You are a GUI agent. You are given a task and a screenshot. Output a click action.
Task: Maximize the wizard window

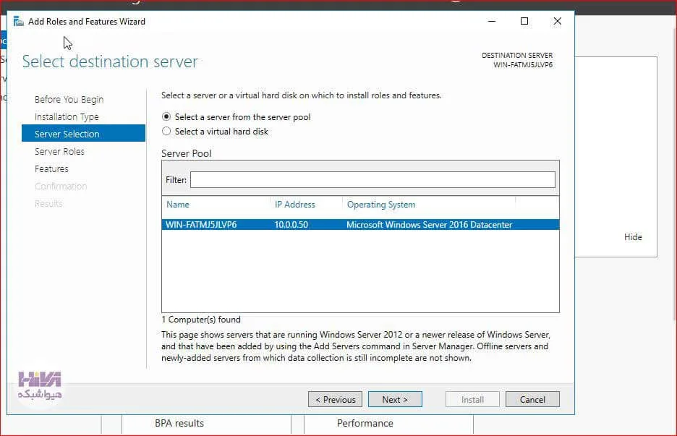point(524,21)
